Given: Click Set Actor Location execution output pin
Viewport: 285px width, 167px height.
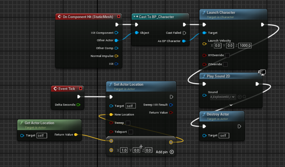Looking at the screenshot, I should [171, 97].
